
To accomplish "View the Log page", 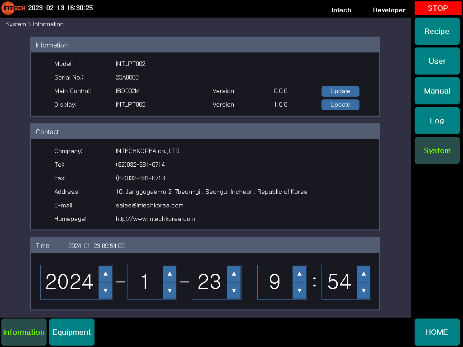I will tap(437, 121).
